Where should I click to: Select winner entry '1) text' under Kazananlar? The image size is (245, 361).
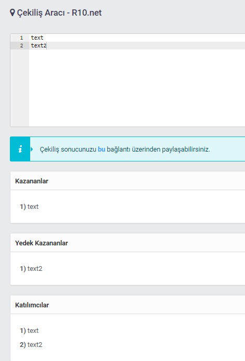[x=29, y=206]
